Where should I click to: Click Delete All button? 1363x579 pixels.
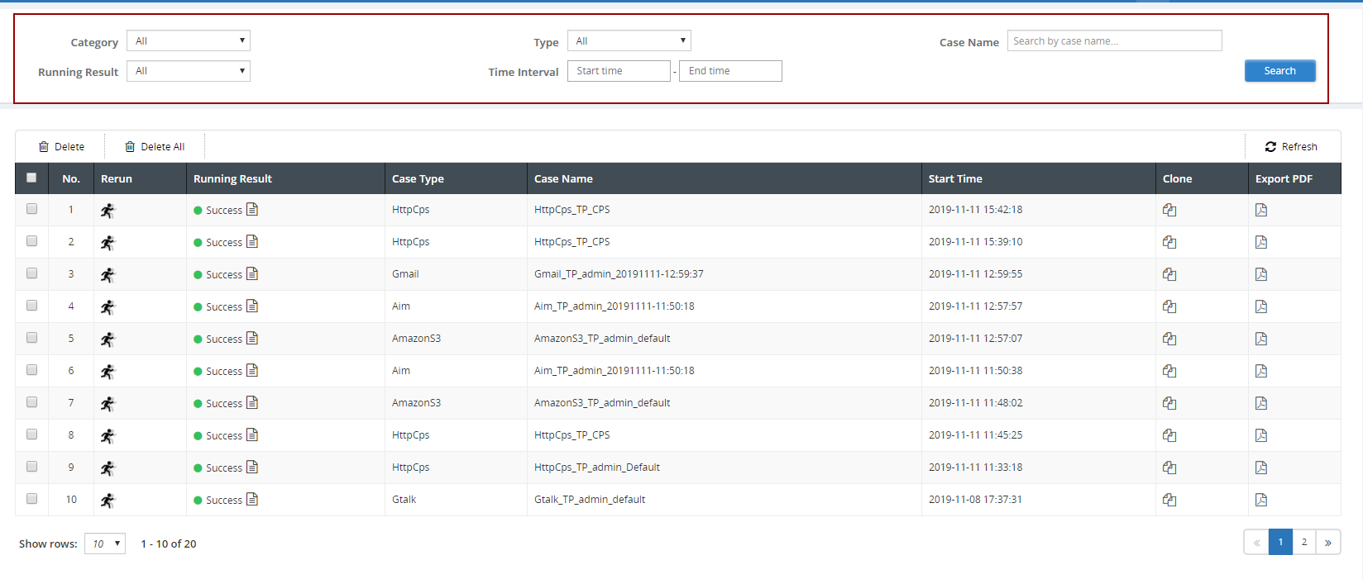point(155,147)
